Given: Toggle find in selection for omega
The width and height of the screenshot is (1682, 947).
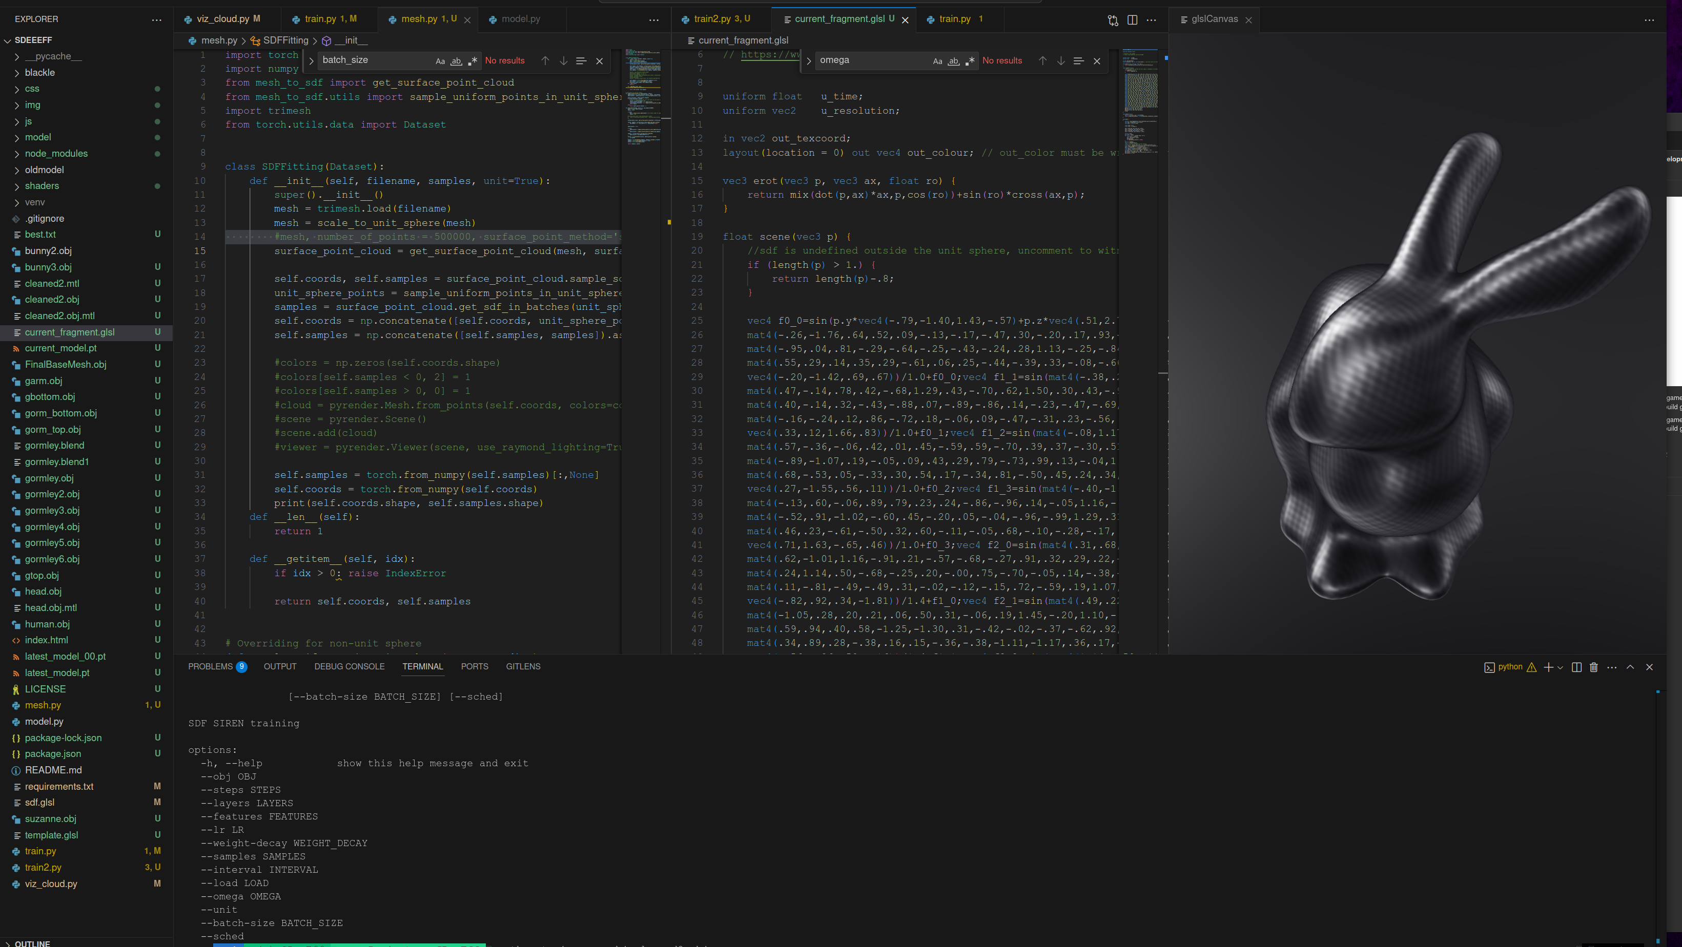Looking at the screenshot, I should [x=1079, y=61].
